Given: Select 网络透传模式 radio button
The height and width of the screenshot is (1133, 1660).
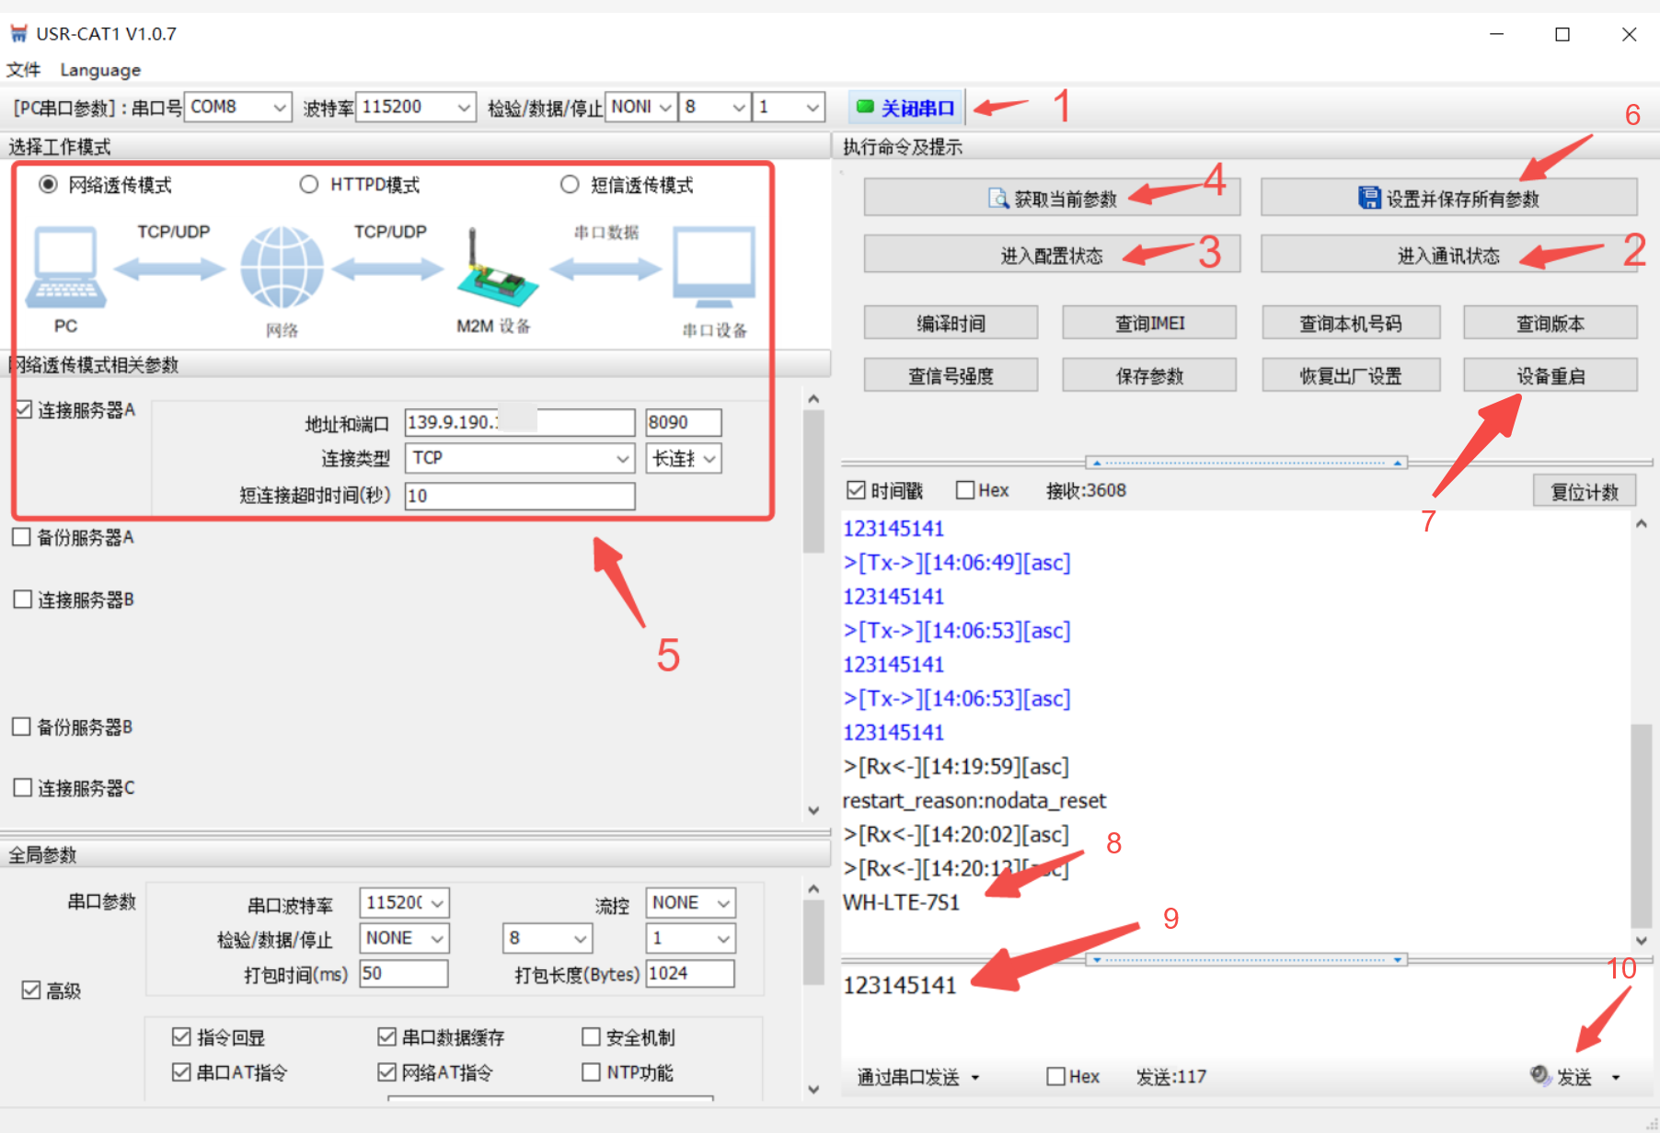Looking at the screenshot, I should click(48, 185).
